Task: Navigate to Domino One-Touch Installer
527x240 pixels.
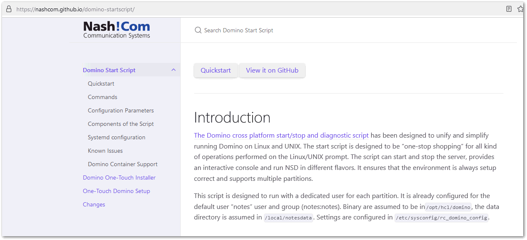Action: pos(119,177)
